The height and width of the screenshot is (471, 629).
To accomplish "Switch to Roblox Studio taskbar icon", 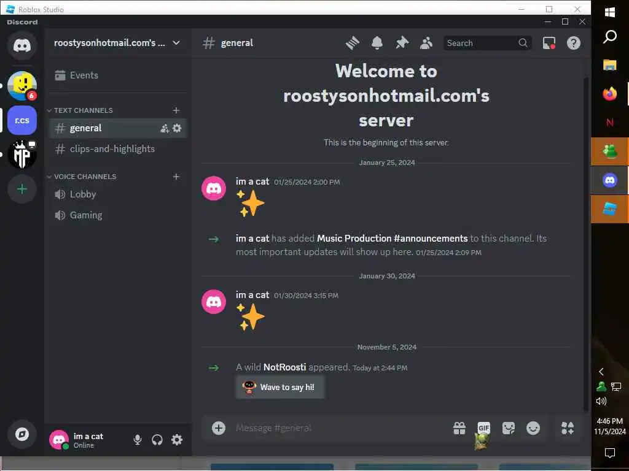I will tap(610, 209).
